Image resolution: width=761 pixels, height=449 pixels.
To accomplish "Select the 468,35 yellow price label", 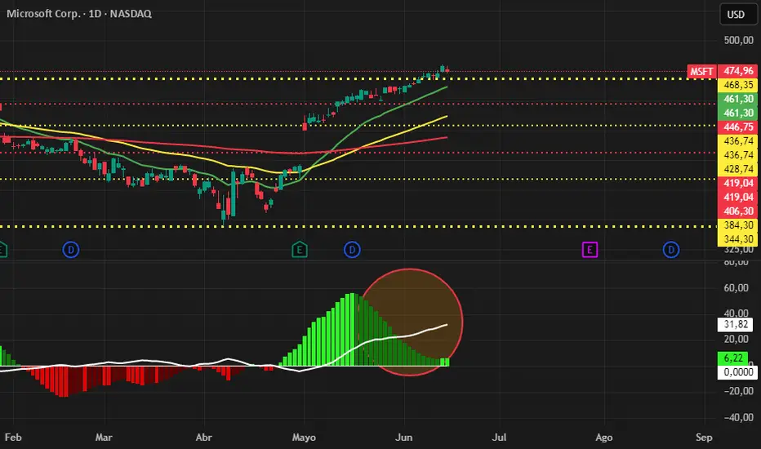I will [738, 85].
